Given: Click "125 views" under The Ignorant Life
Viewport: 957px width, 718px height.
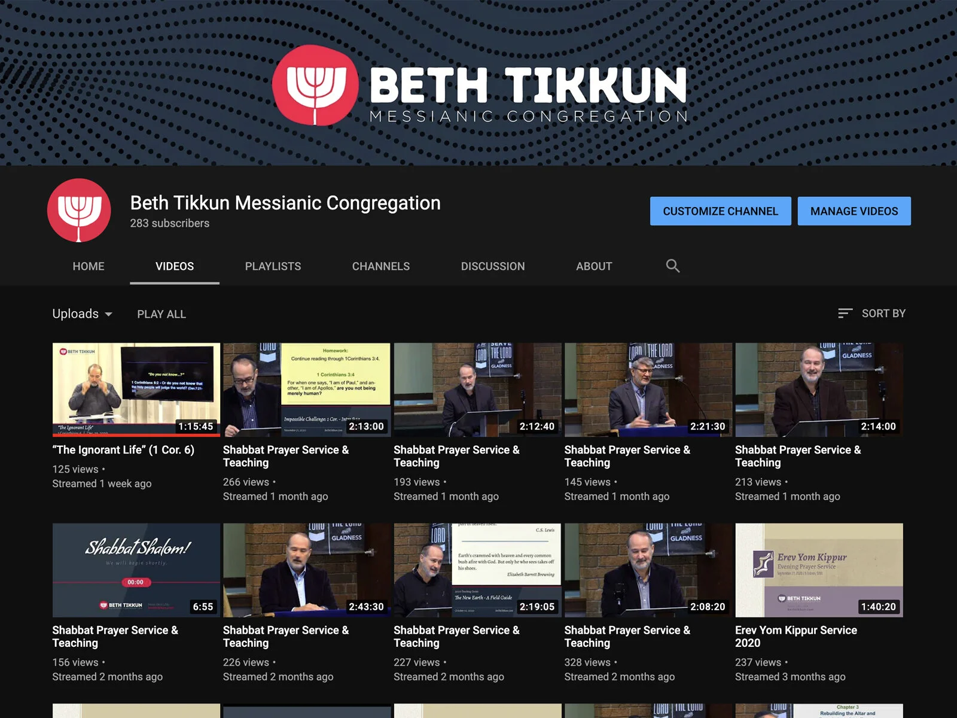Looking at the screenshot, I should click(x=75, y=469).
